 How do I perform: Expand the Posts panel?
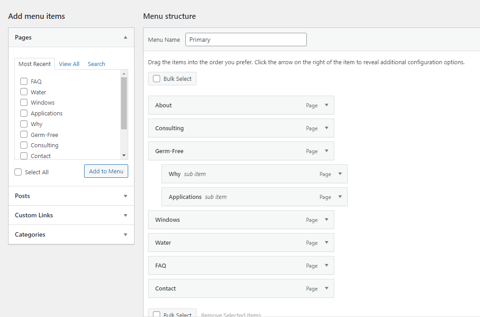click(x=126, y=196)
